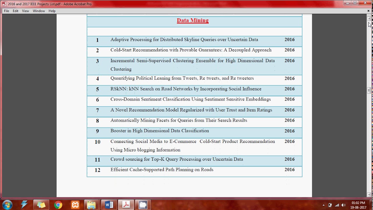Open XAMPP from the taskbar
The width and height of the screenshot is (373, 210).
pos(75,205)
